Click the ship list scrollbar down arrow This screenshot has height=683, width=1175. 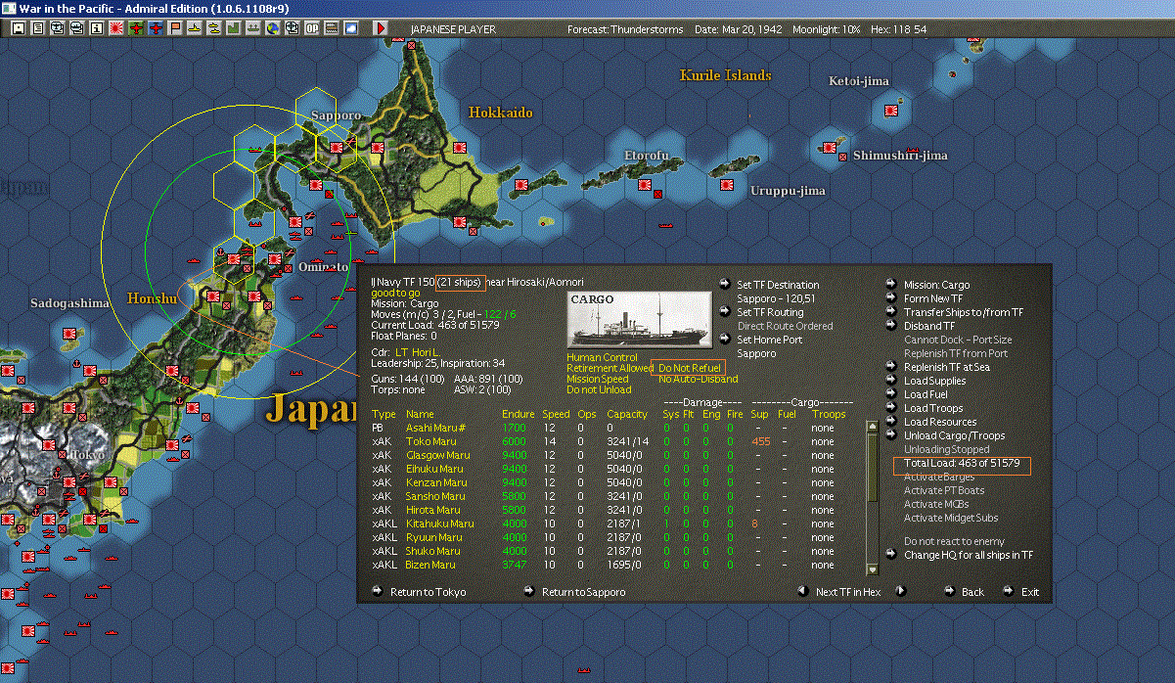(x=872, y=569)
